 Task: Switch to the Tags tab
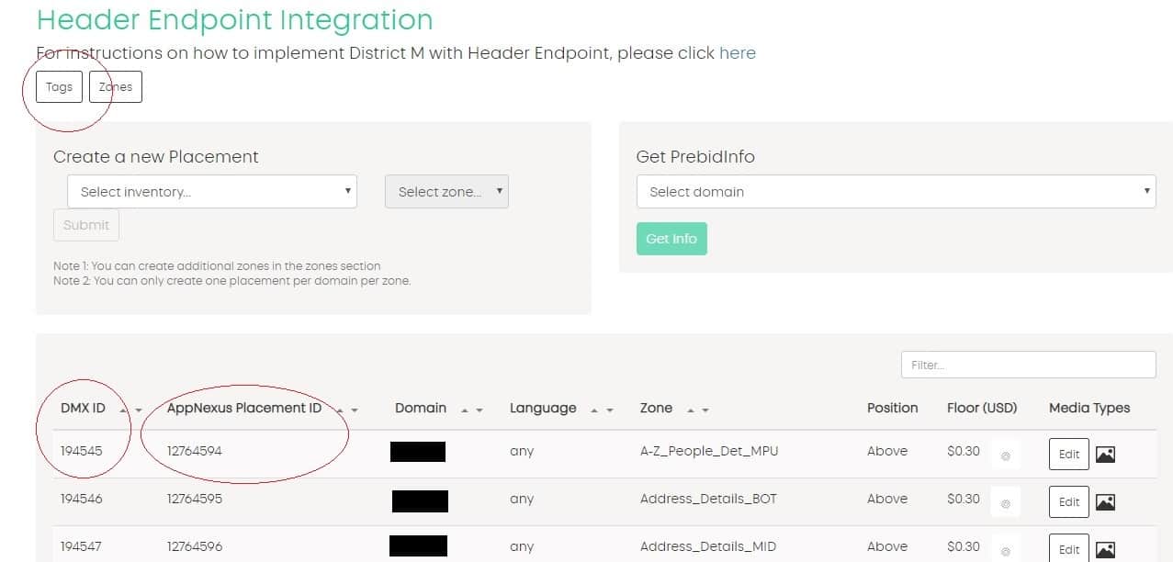click(x=59, y=87)
